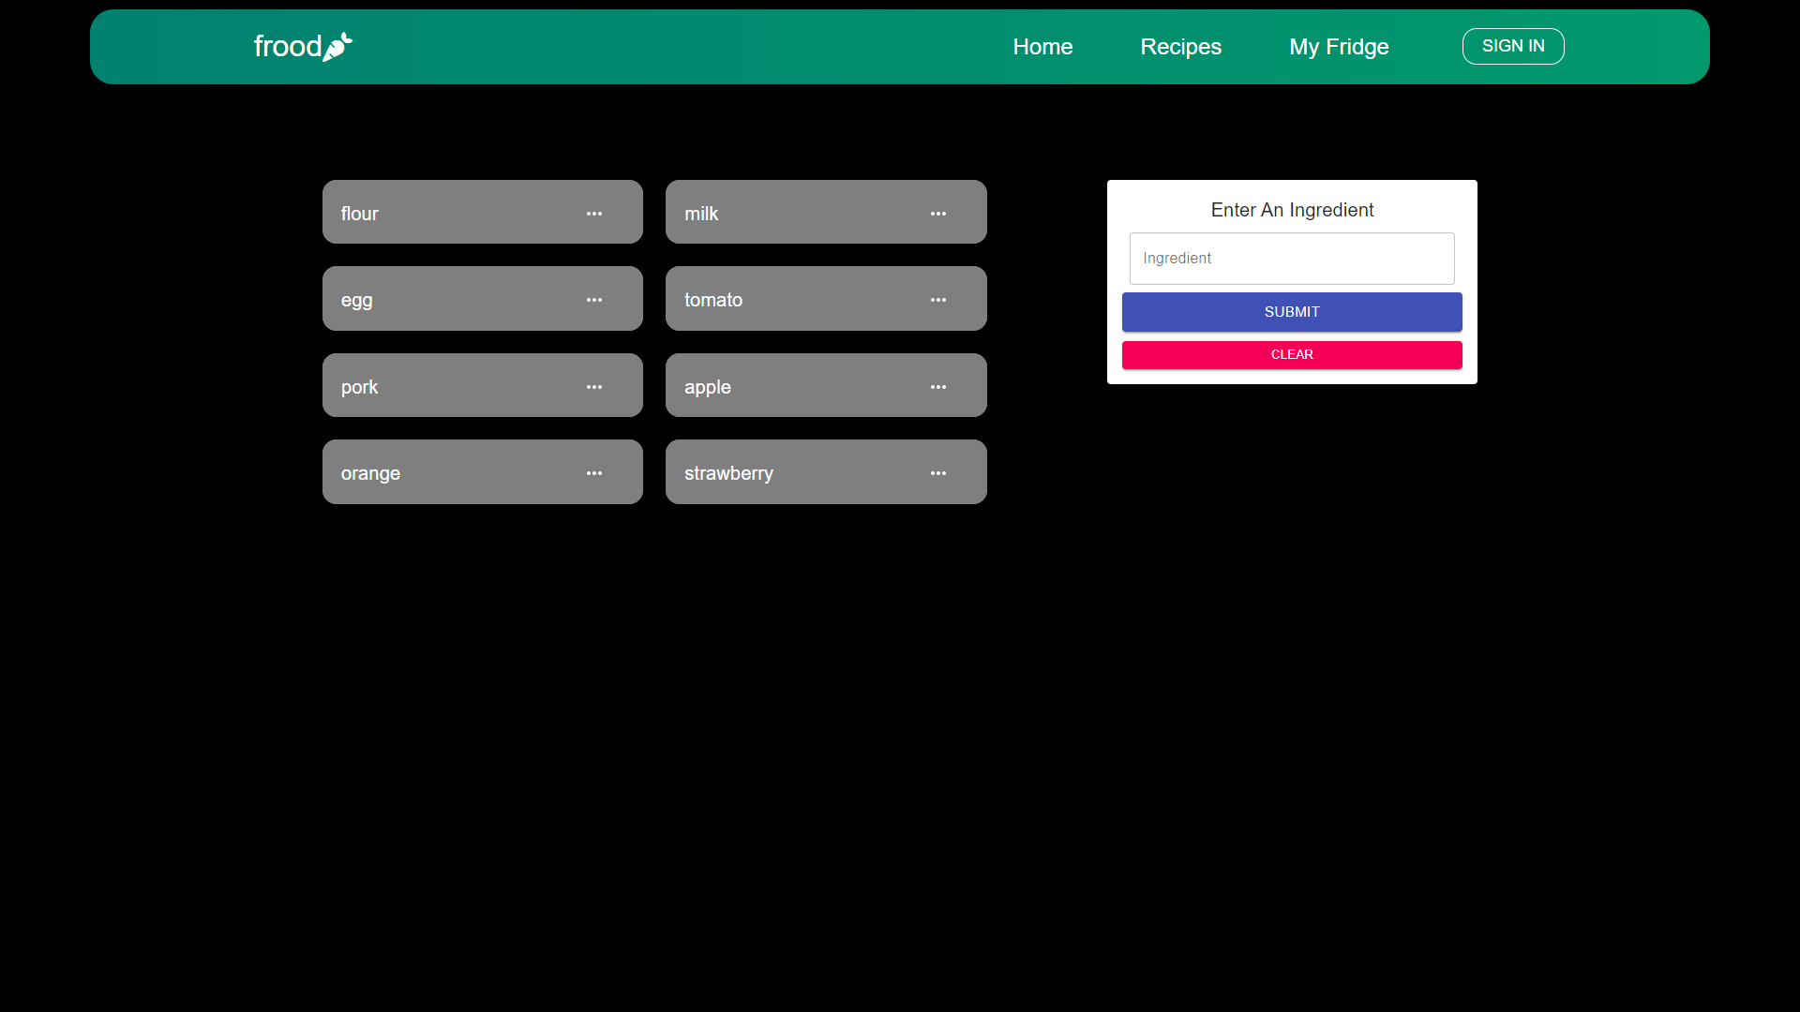Open options menu on egg card

click(x=594, y=300)
